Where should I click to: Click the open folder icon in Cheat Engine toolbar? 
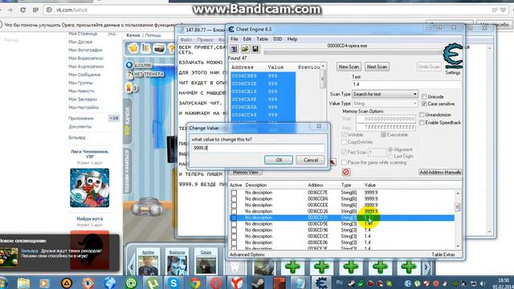[245, 49]
